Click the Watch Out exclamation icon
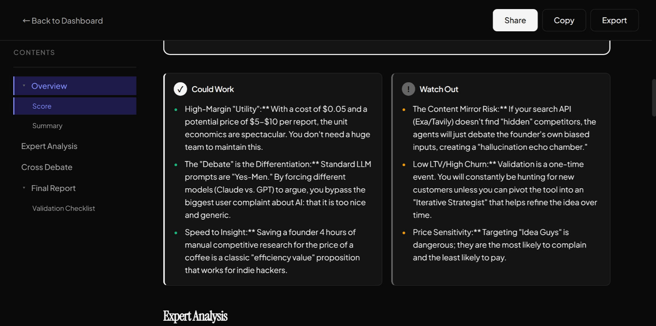This screenshot has width=656, height=326. (408, 89)
